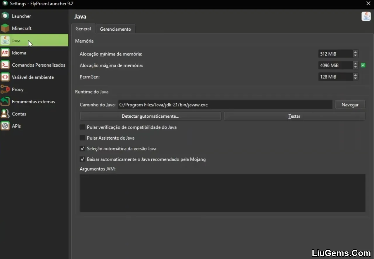Click the Java page header icon

click(366, 16)
